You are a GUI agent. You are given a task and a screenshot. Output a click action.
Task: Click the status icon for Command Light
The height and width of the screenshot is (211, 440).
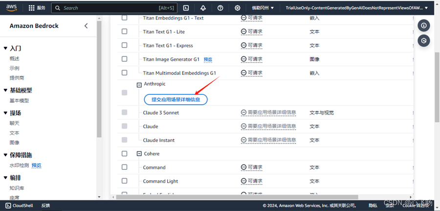(x=243, y=181)
